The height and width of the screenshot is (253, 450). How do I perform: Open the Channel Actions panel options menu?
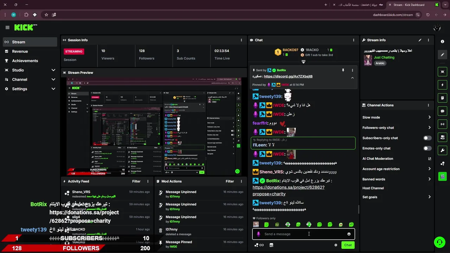[x=428, y=105]
